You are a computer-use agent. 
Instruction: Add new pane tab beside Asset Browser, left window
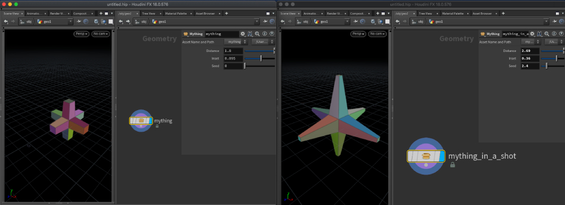227,14
